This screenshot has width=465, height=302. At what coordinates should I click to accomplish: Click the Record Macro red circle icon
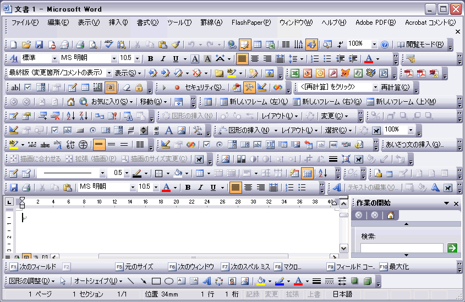(177, 87)
